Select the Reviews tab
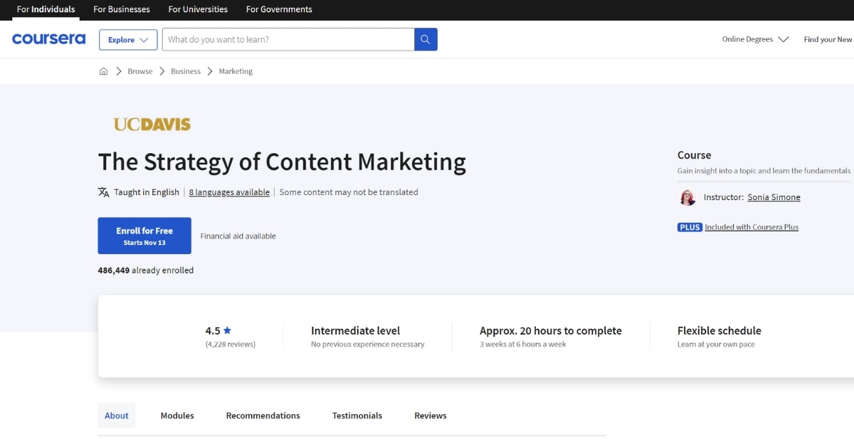854x447 pixels. (431, 416)
